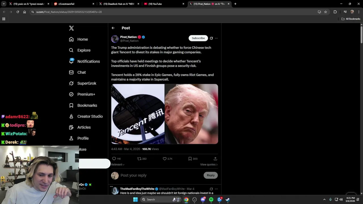Open Spotify from the taskbar
The image size is (363, 204).
pos(211,199)
